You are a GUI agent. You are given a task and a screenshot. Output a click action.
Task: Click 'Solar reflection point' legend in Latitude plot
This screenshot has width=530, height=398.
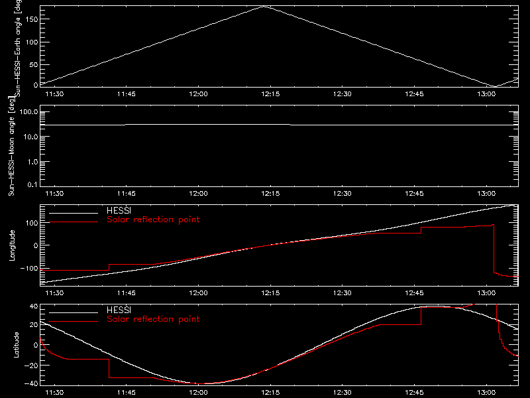(153, 319)
